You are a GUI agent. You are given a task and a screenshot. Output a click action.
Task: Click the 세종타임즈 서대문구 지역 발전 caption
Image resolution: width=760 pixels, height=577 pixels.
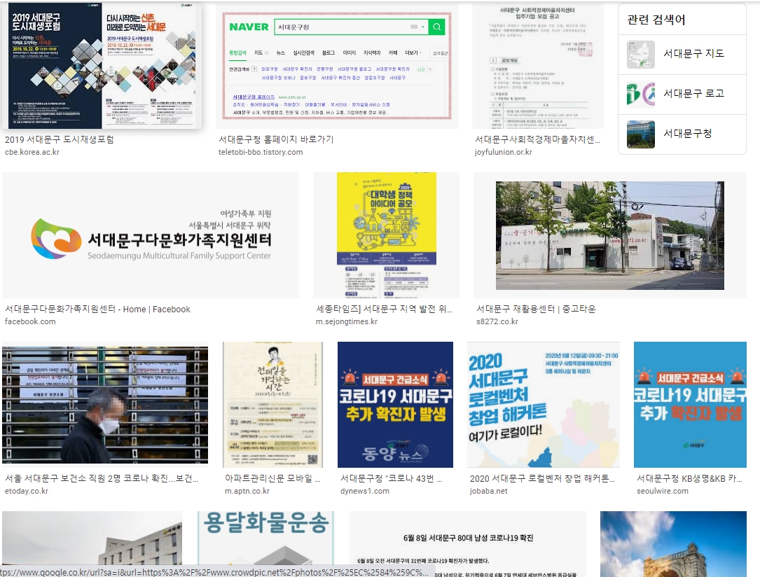point(384,309)
